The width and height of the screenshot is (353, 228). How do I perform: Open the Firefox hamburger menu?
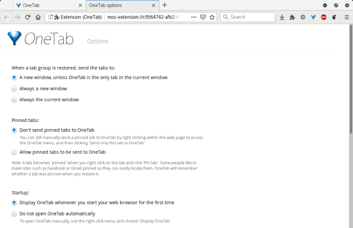pos(347,17)
